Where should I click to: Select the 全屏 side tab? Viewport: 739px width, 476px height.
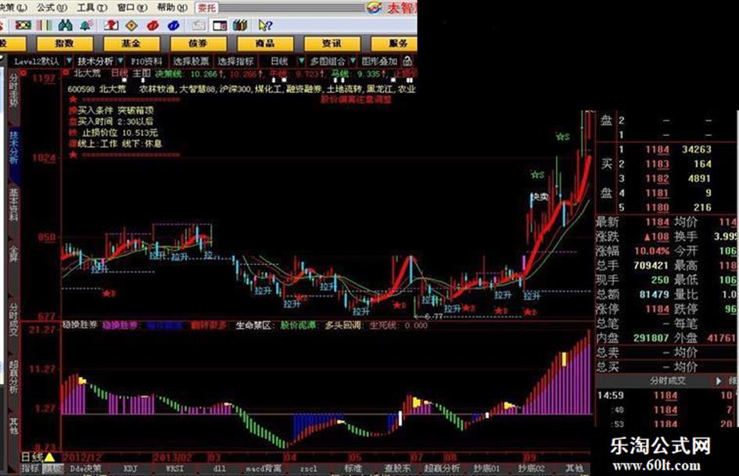13,252
